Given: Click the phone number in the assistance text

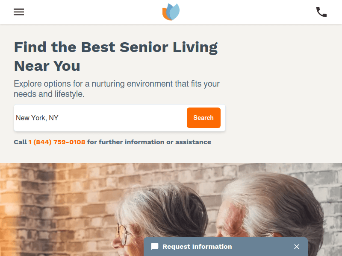Looking at the screenshot, I should pyautogui.click(x=57, y=142).
